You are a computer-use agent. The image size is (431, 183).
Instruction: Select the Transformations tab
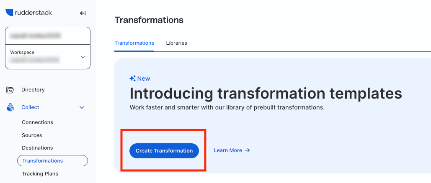134,43
